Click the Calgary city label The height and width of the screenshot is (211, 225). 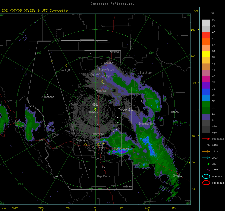(97, 148)
